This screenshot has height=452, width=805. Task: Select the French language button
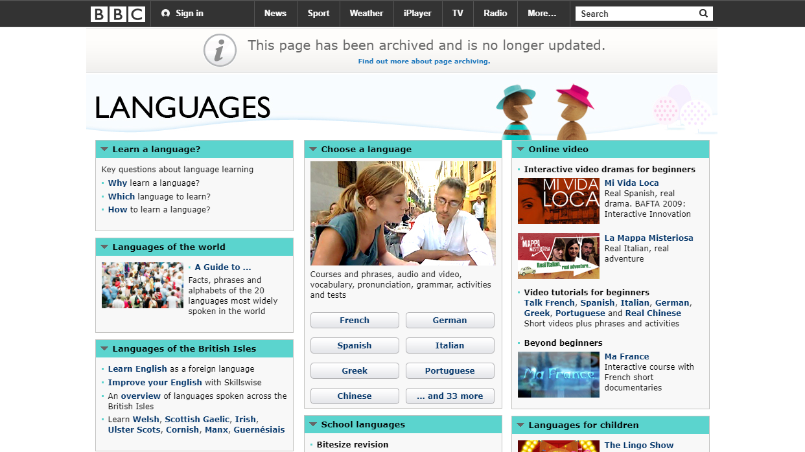tap(355, 321)
